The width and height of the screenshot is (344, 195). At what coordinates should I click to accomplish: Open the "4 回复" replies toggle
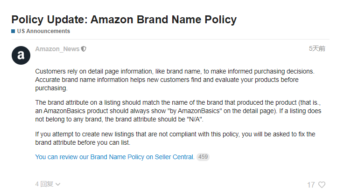click(44, 184)
